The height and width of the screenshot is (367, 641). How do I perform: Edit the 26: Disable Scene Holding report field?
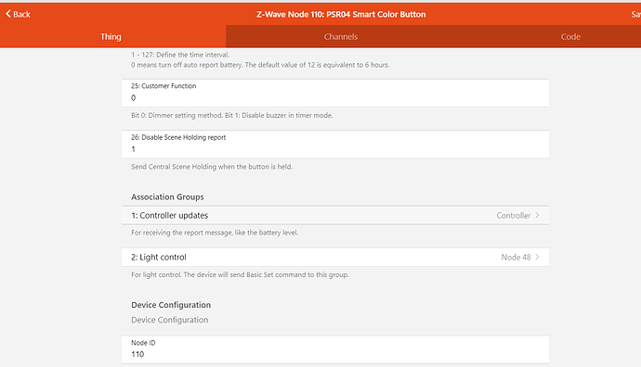click(x=335, y=145)
